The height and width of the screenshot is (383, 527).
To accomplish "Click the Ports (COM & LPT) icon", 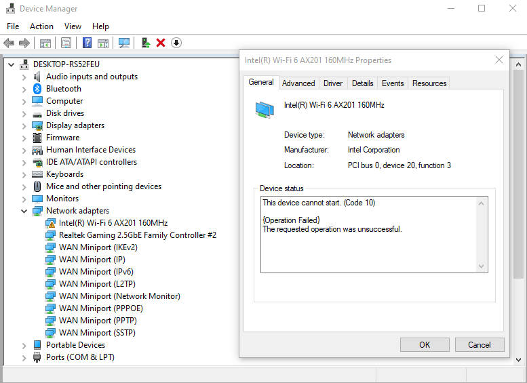I will coord(37,357).
